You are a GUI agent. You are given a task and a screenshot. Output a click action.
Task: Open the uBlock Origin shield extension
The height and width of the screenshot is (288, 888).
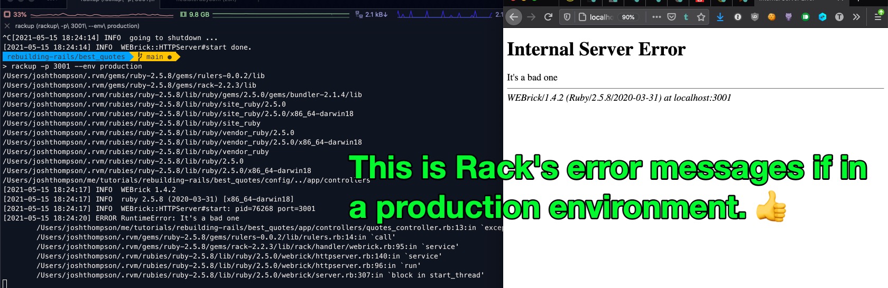pyautogui.click(x=755, y=17)
